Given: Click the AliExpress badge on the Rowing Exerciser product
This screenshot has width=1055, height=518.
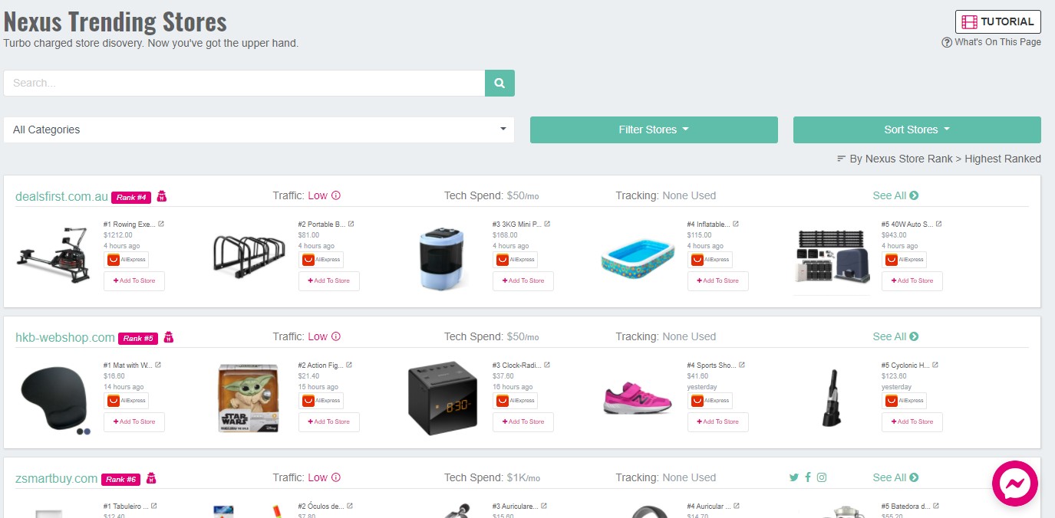Looking at the screenshot, I should point(125,259).
